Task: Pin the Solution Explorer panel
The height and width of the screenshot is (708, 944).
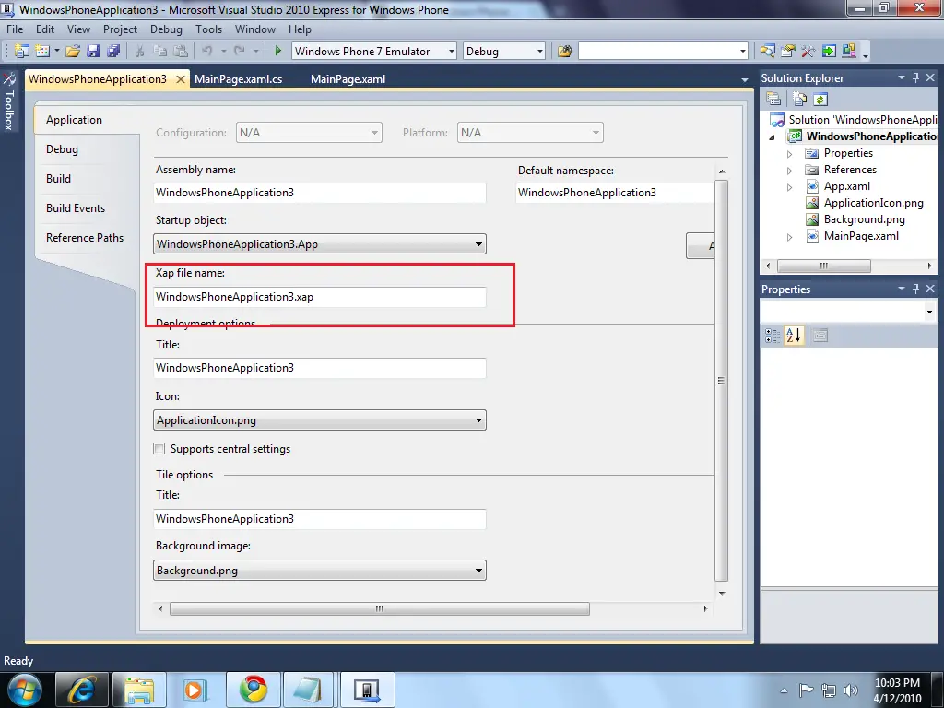Action: click(x=915, y=77)
